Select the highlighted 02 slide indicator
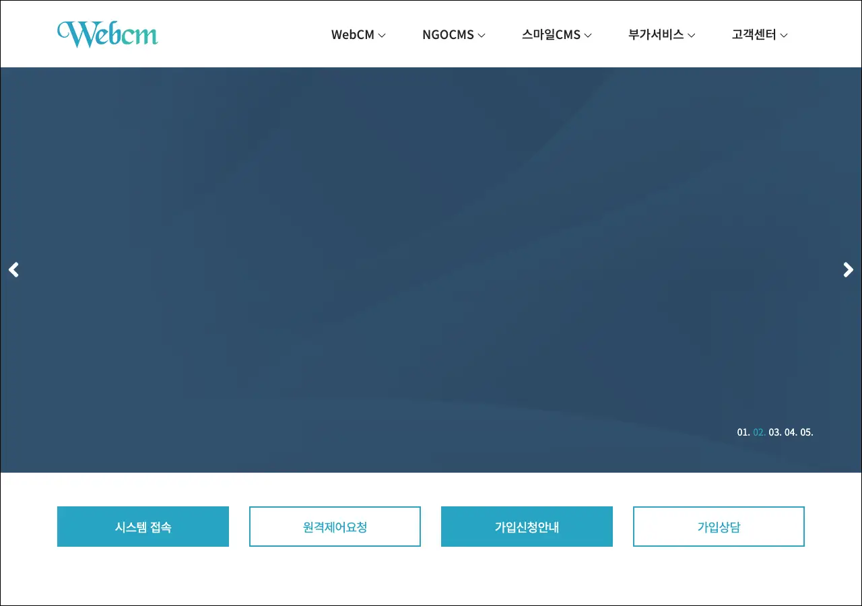The image size is (862, 606). pos(759,432)
